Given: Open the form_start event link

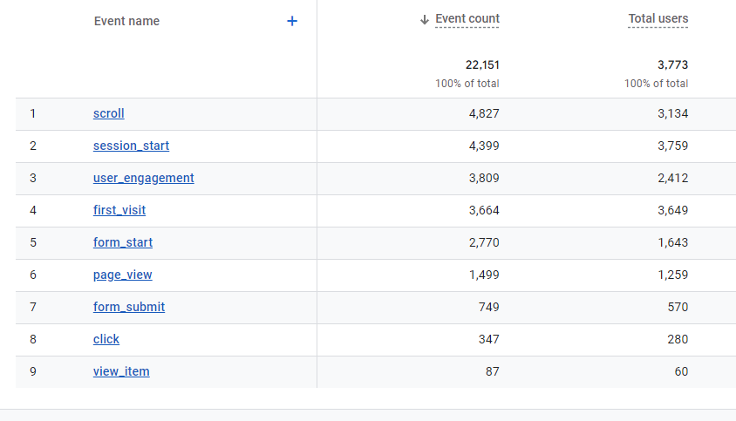Looking at the screenshot, I should [x=122, y=242].
